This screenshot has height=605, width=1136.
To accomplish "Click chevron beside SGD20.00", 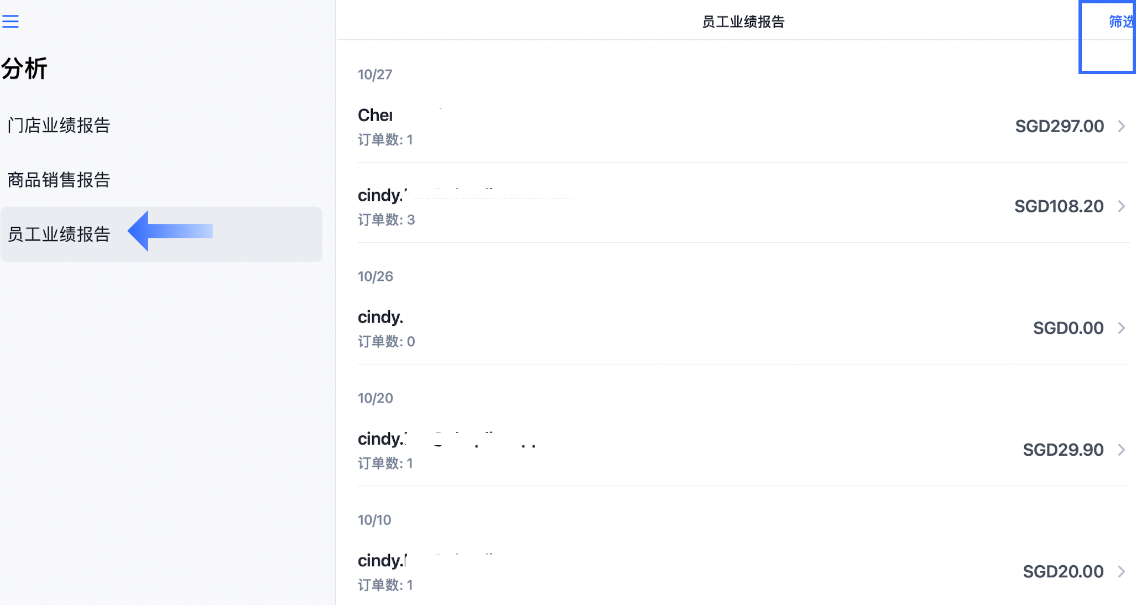I will click(x=1122, y=571).
